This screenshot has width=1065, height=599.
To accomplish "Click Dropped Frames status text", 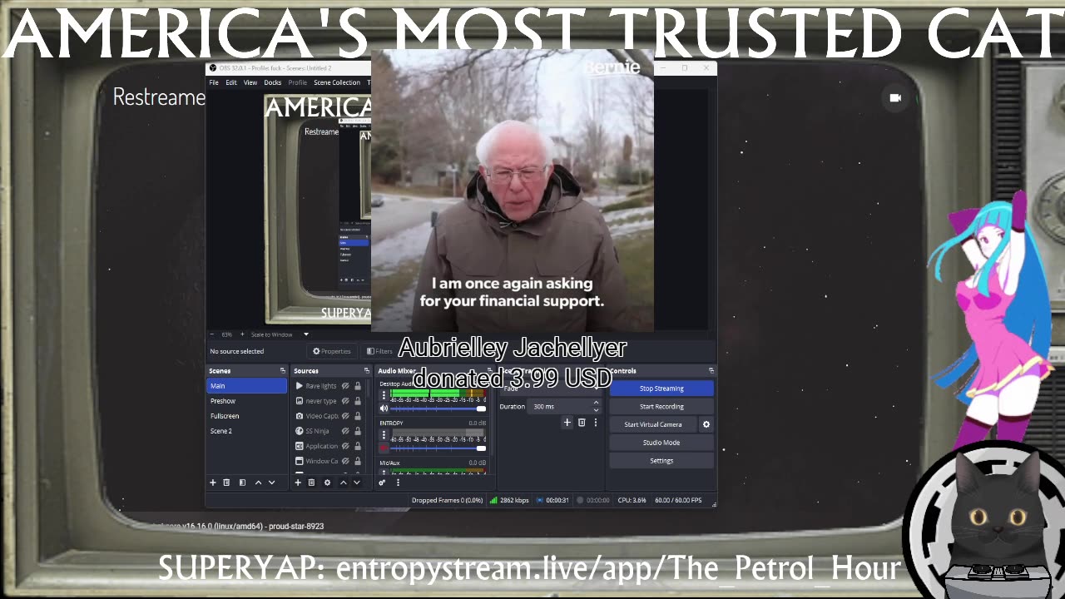I will click(447, 501).
